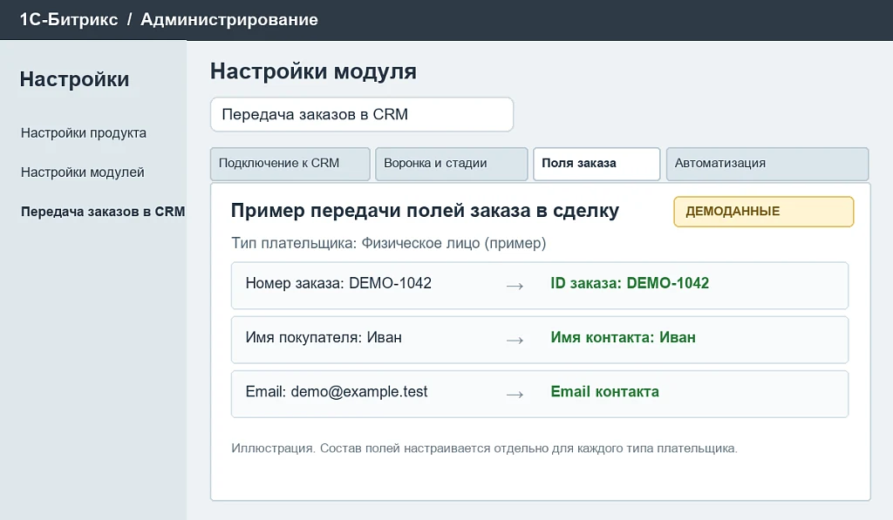893x520 pixels.
Task: Open the Подключение к CRM tab
Action: [x=290, y=164]
